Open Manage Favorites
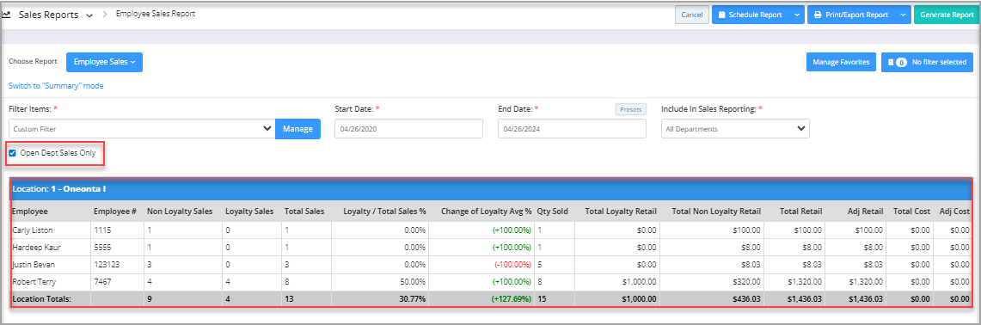Viewport: 981px width, 325px height. click(842, 62)
